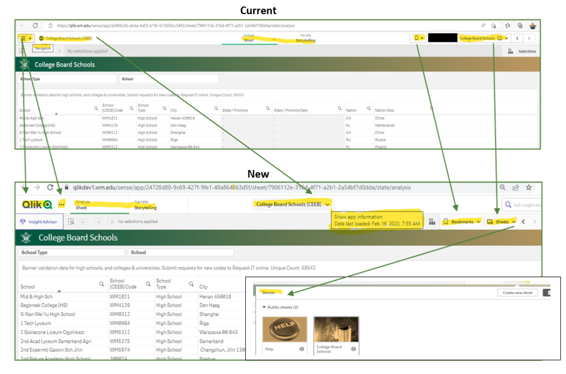
Task: Click the School Type filter pane in New
Action: point(72,252)
